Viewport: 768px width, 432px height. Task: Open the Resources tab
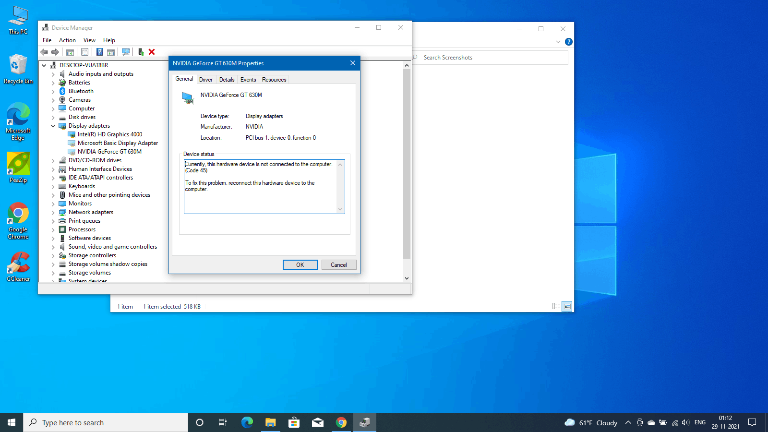point(274,80)
